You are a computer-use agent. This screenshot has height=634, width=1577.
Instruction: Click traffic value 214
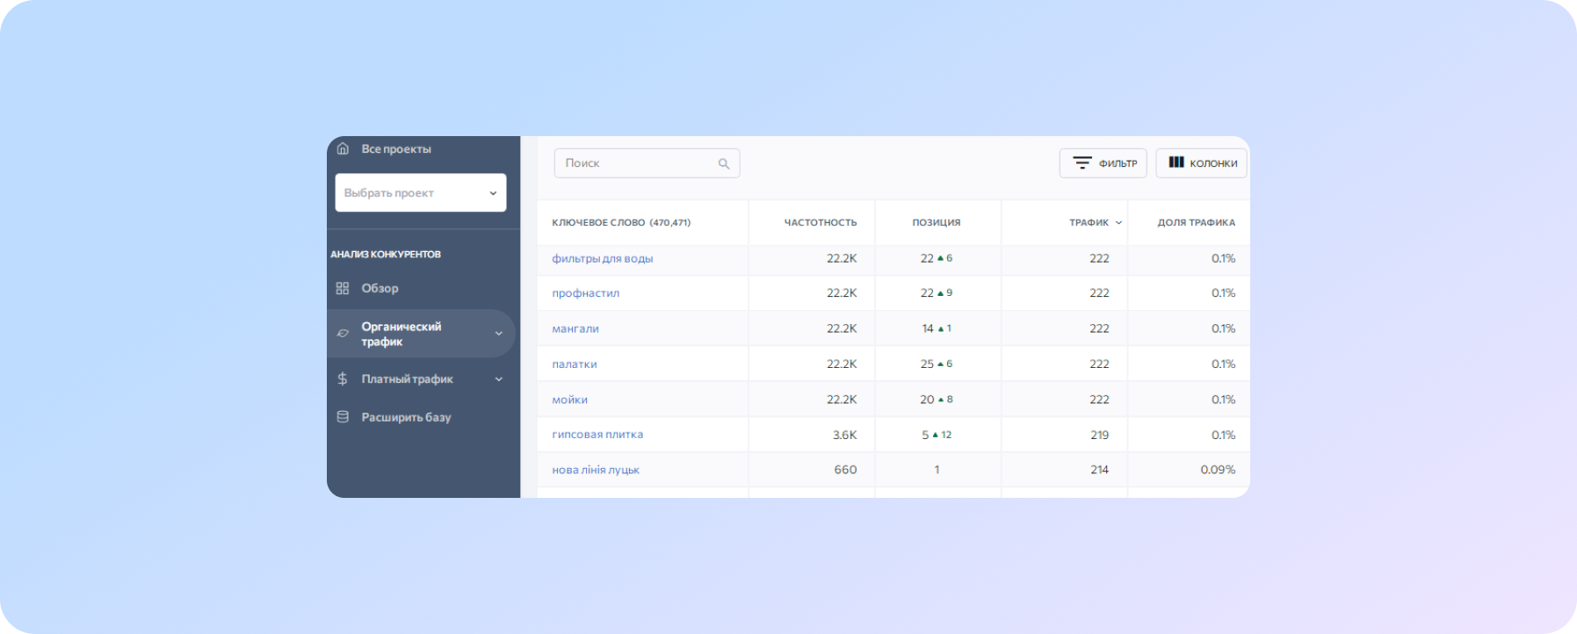pos(1099,470)
